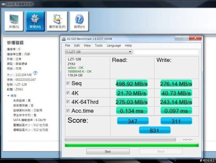The width and height of the screenshot is (216, 163).
Task: Click Seq read result 498.92 MB/s
Action: click(x=132, y=84)
